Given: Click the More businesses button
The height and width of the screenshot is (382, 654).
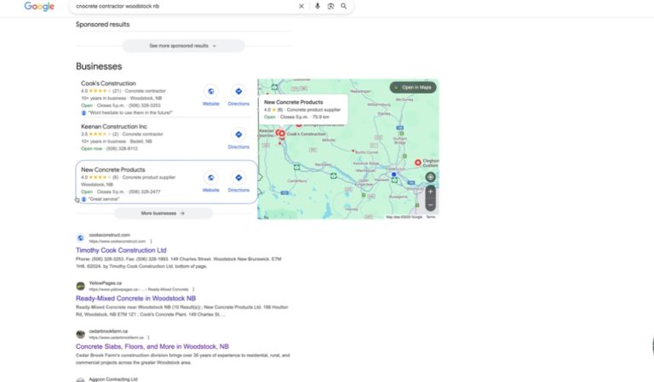Looking at the screenshot, I should pyautogui.click(x=163, y=214).
